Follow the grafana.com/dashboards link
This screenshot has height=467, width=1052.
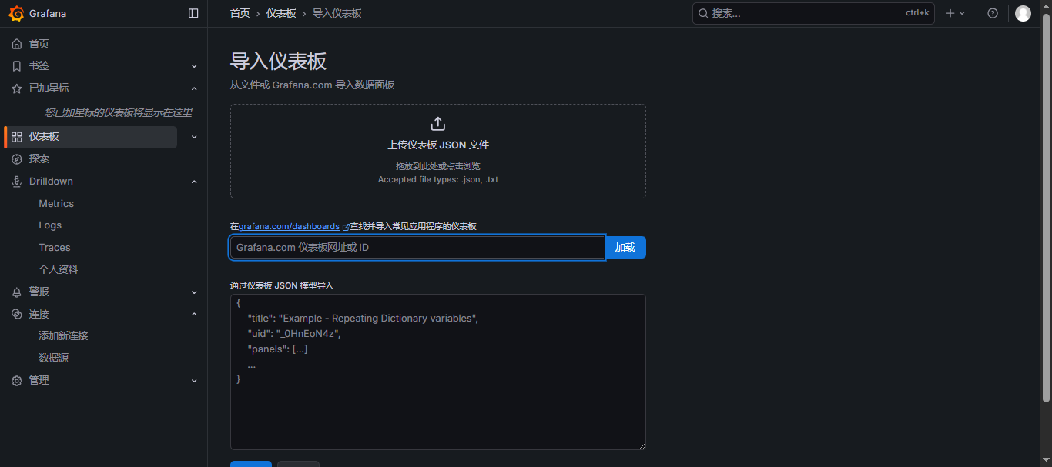pyautogui.click(x=289, y=227)
